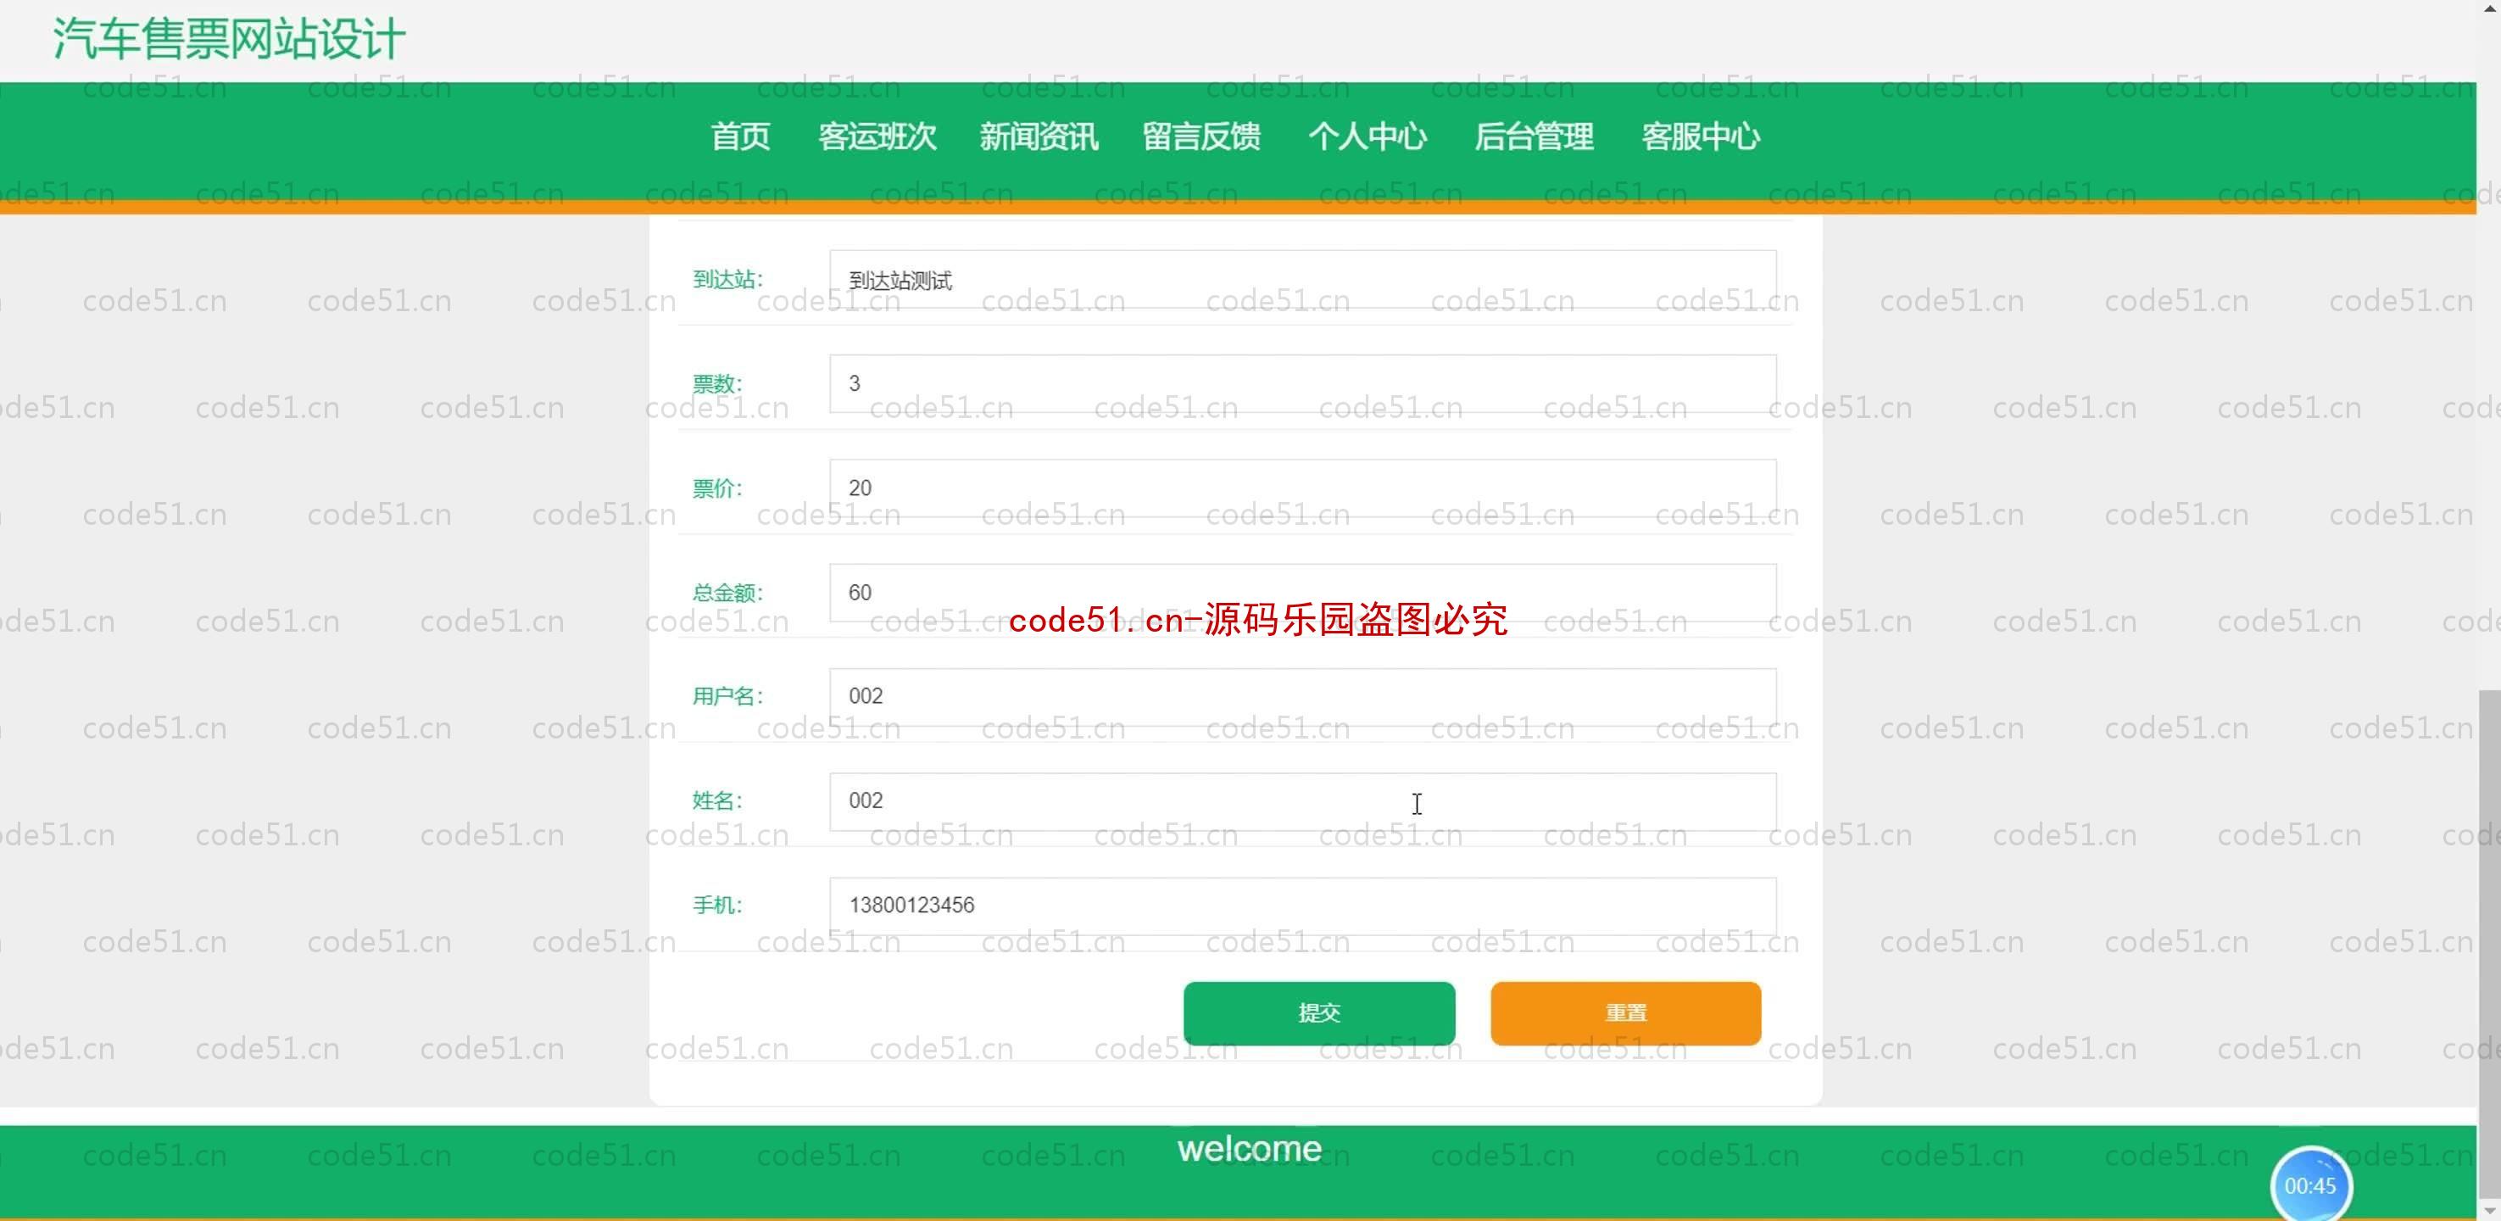Screen dimensions: 2501x1221
Task: Click the 到达站: label text
Action: point(727,280)
